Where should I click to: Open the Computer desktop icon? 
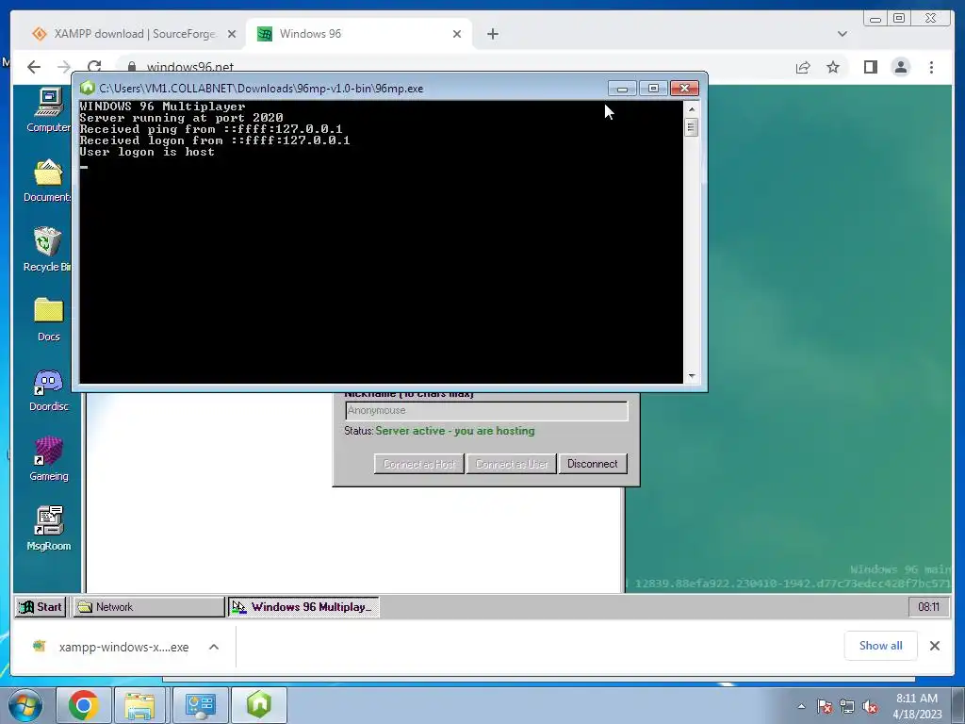(49, 110)
